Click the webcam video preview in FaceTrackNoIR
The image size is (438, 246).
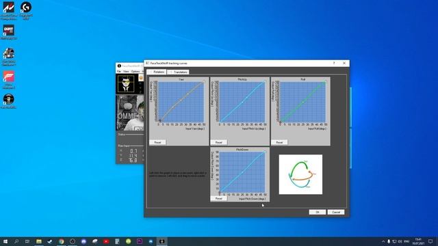pyautogui.click(x=130, y=113)
